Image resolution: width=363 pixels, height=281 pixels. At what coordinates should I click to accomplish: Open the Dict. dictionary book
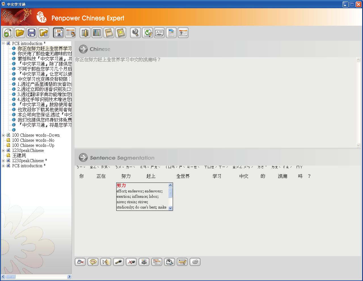(x=109, y=33)
